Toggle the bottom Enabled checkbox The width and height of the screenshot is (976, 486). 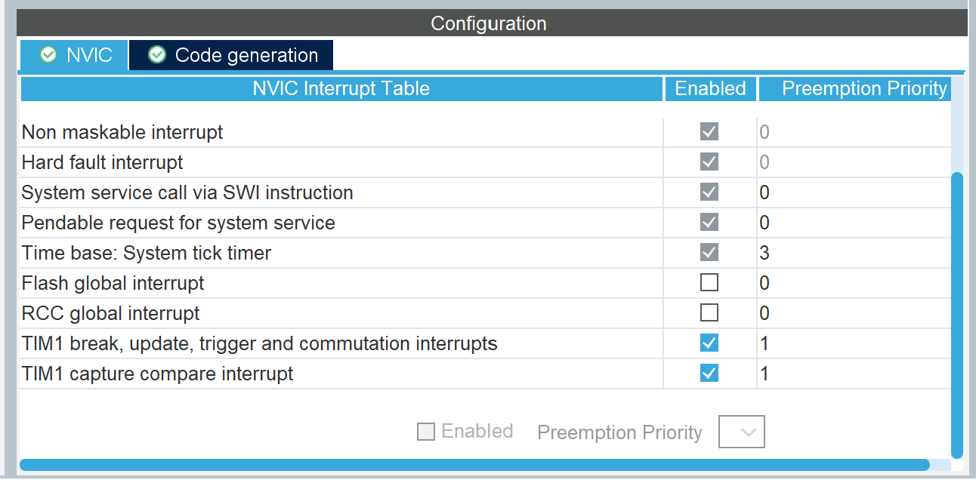426,432
